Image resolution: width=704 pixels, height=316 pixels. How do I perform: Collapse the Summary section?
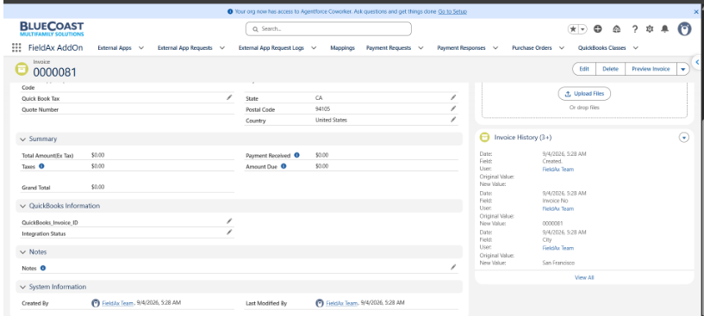pyautogui.click(x=23, y=139)
